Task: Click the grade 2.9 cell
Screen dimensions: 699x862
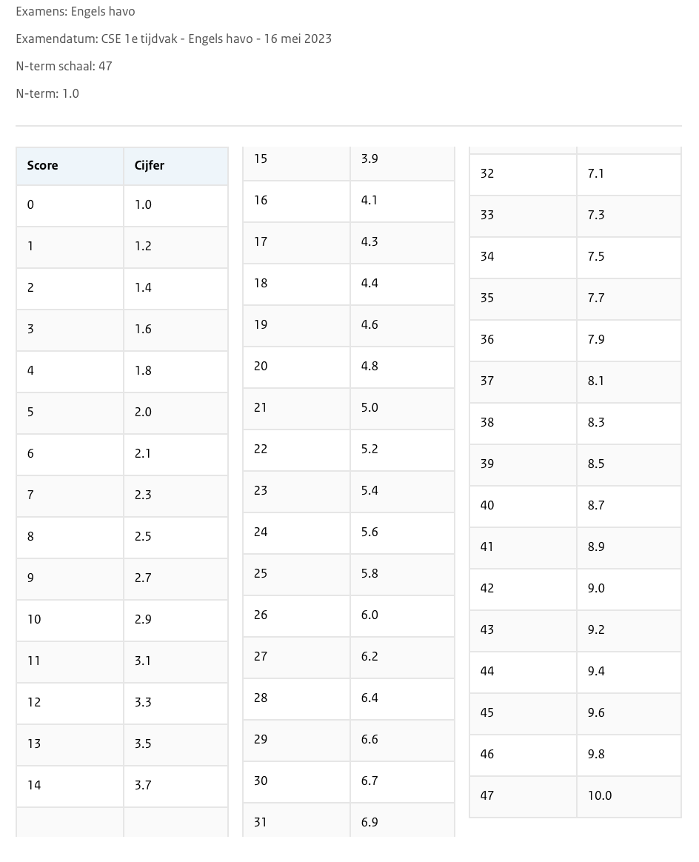Action: pyautogui.click(x=143, y=620)
